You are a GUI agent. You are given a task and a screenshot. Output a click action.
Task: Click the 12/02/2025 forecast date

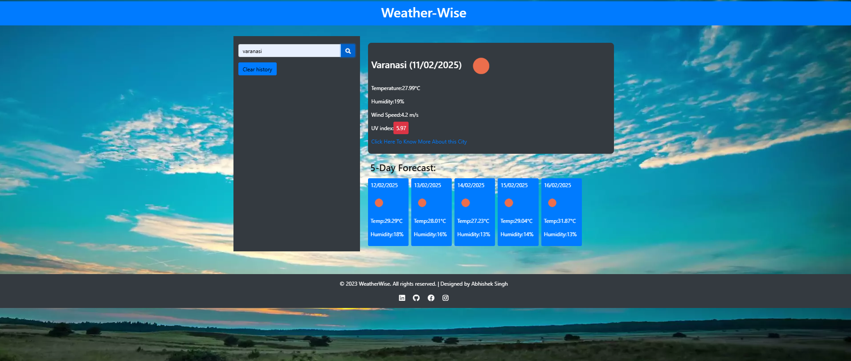[384, 185]
